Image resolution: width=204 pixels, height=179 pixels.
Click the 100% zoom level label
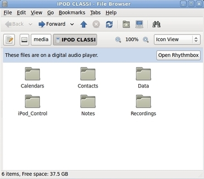click(x=132, y=39)
